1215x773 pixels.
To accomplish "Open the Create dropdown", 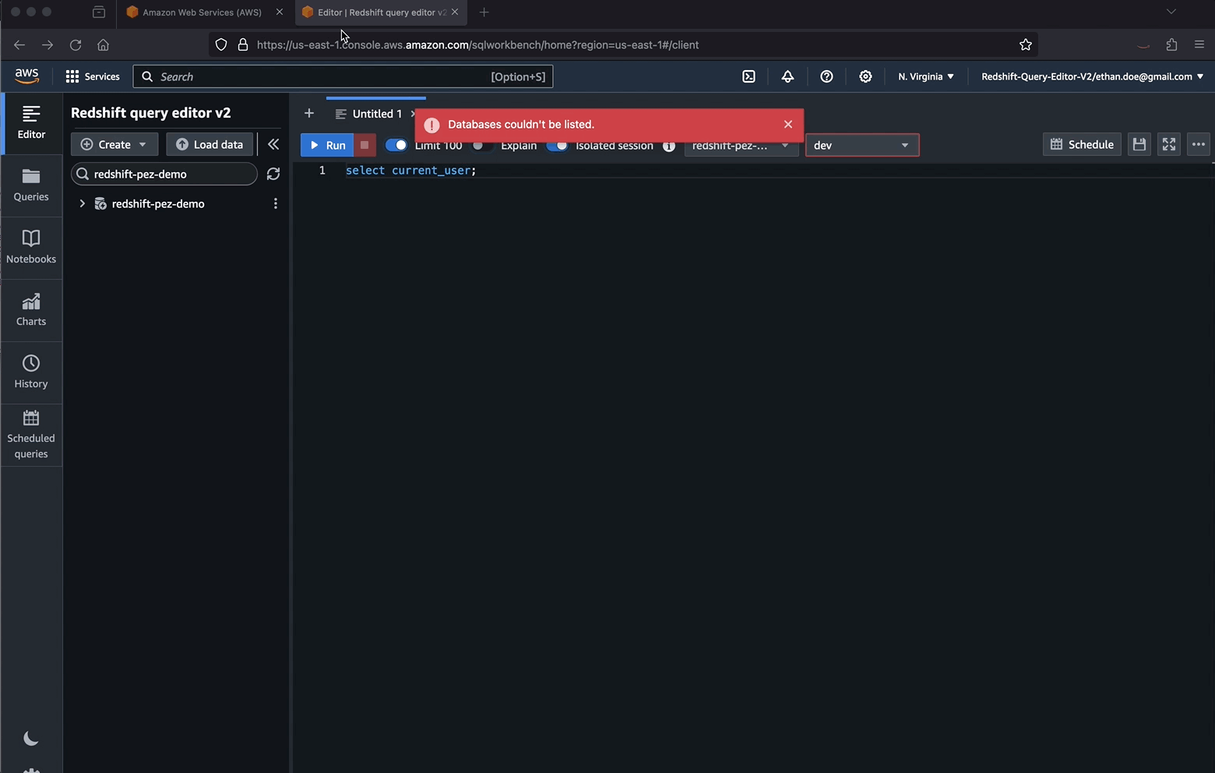I will pyautogui.click(x=114, y=144).
